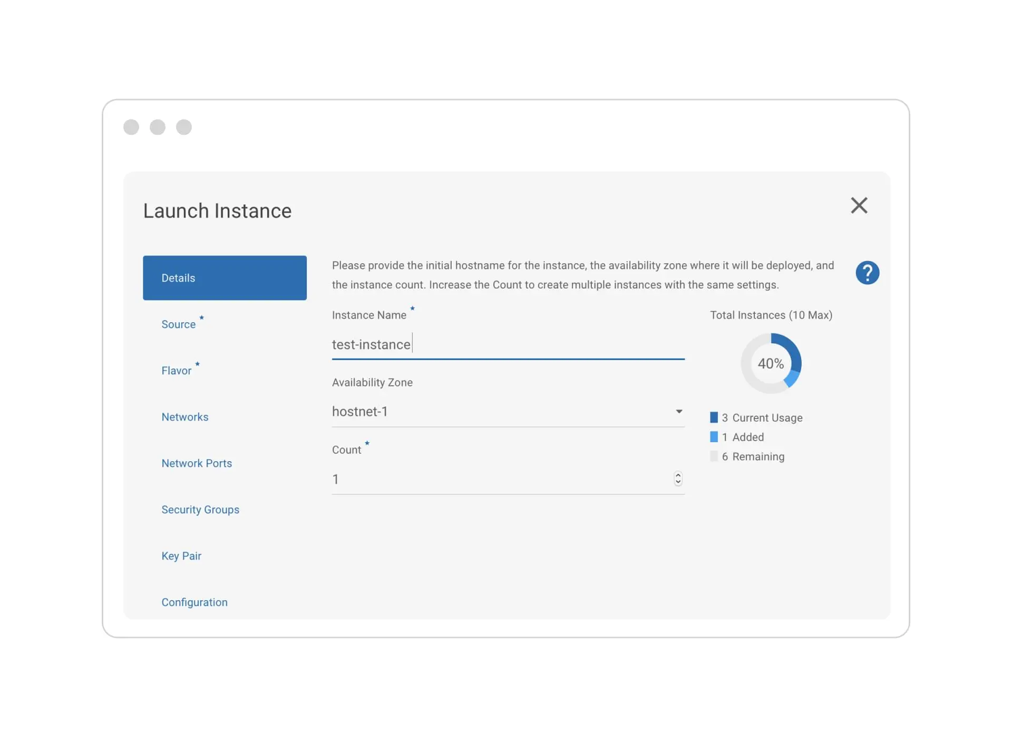Viewport: 1012px width, 737px height.
Task: Select the Details tab
Action: [x=225, y=278]
